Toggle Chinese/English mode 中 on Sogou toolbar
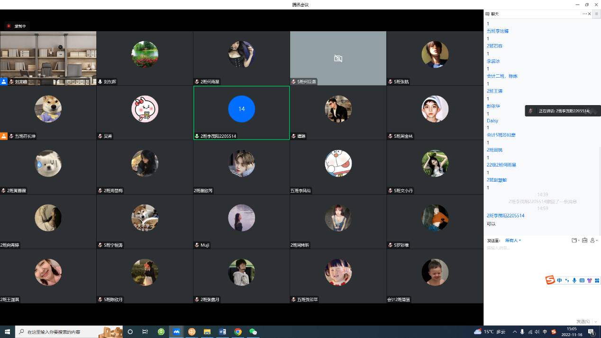 tap(559, 280)
